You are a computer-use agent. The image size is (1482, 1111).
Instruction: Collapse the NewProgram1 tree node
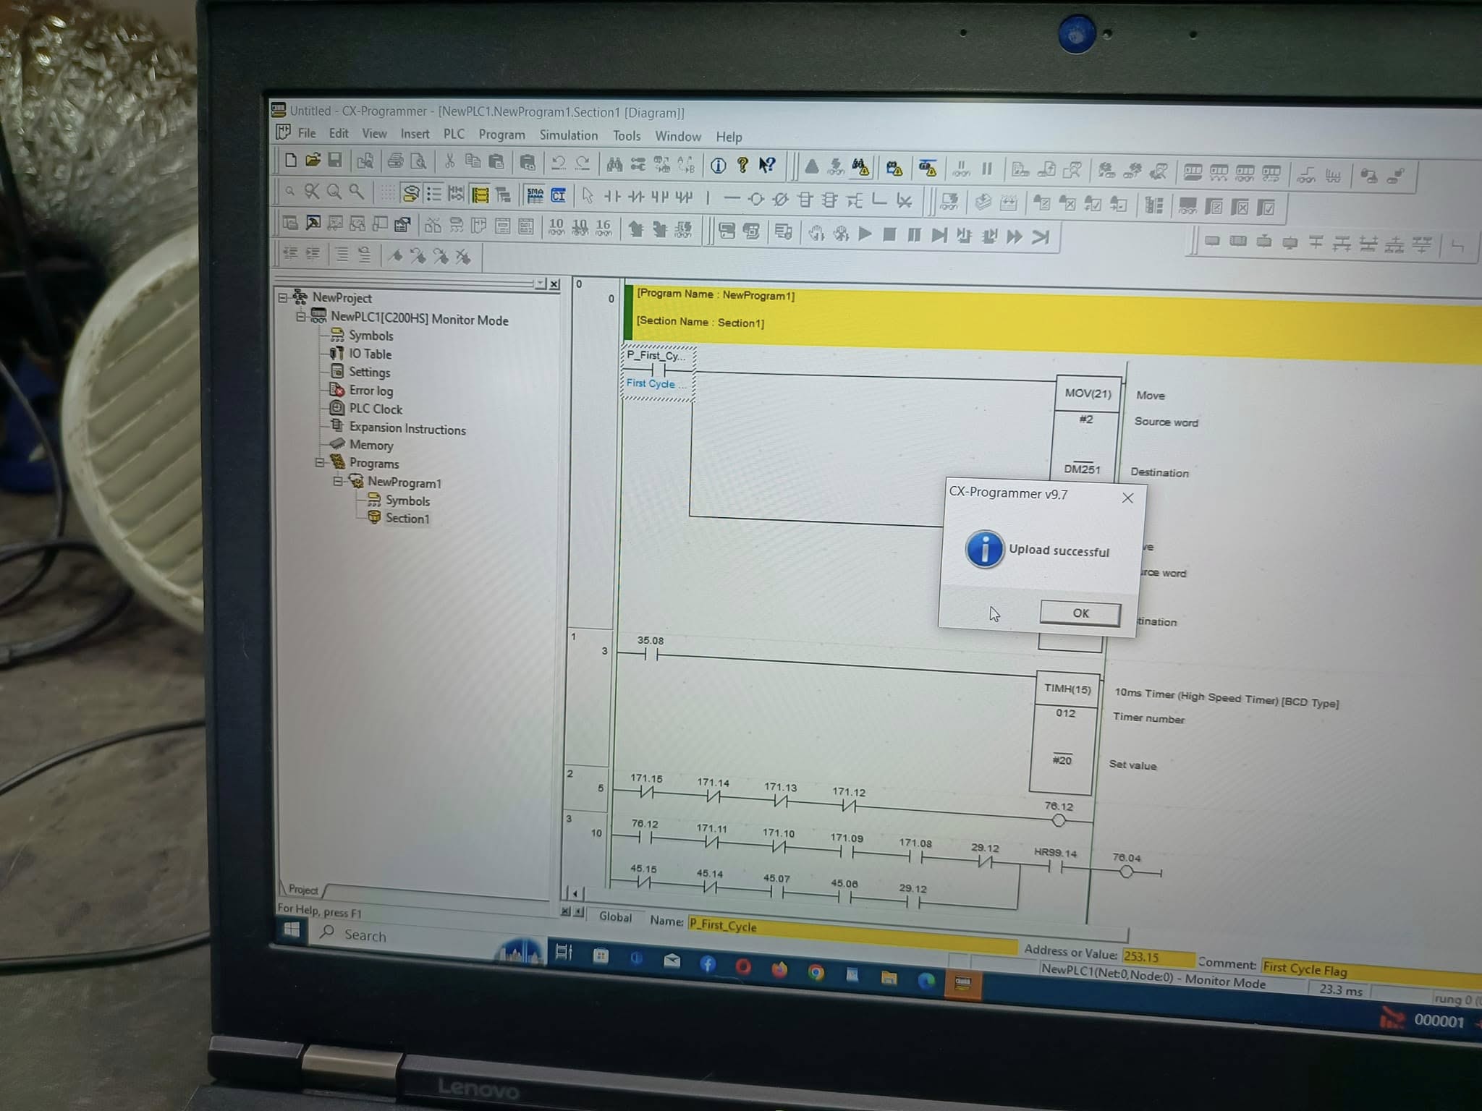337,480
